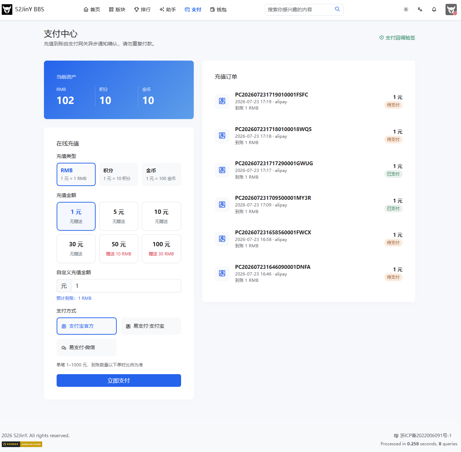Image resolution: width=461 pixels, height=452 pixels.
Task: Click the Alipay icon of order PC202607231719010001FSFC
Action: pos(222,101)
